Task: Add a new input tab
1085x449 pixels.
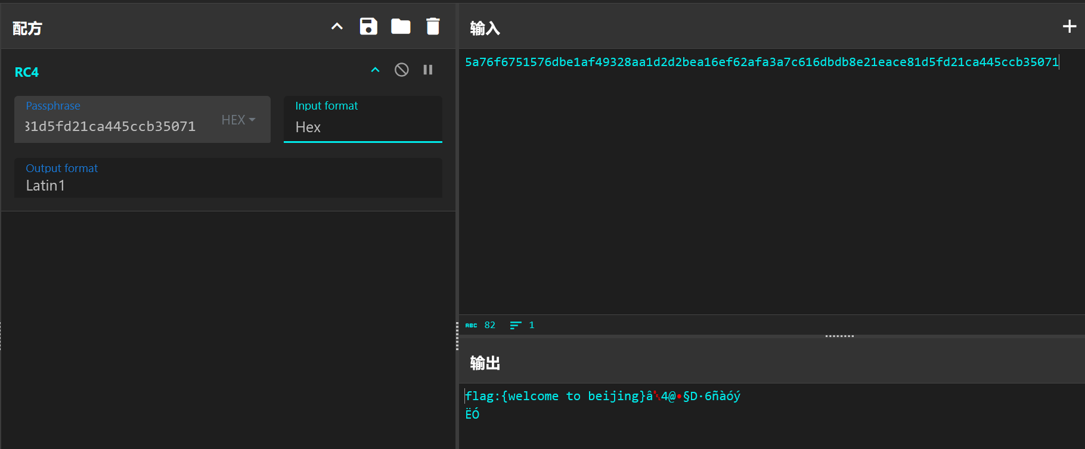Action: [1069, 27]
